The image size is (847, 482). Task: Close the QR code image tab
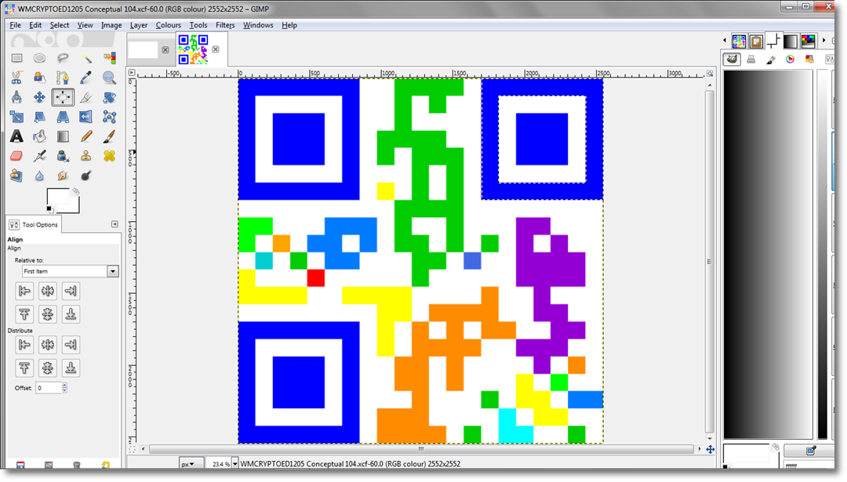click(216, 49)
